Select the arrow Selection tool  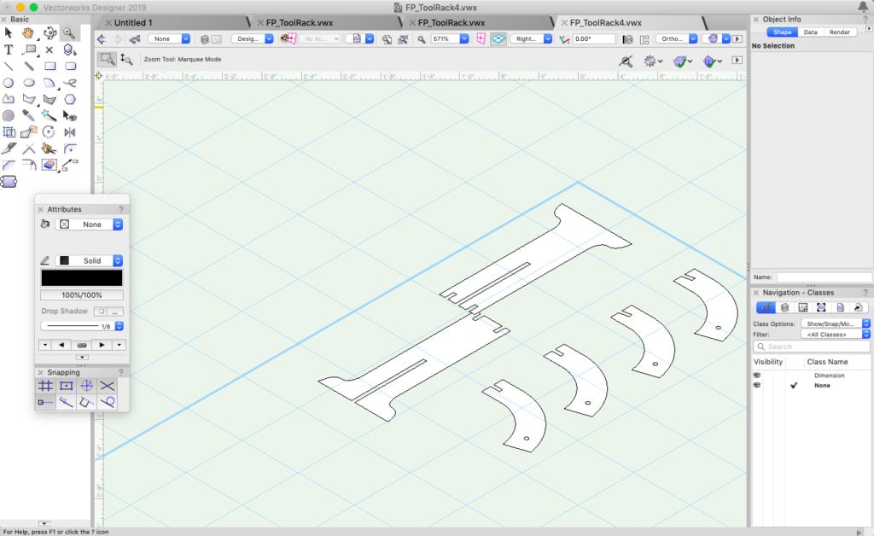click(x=9, y=33)
